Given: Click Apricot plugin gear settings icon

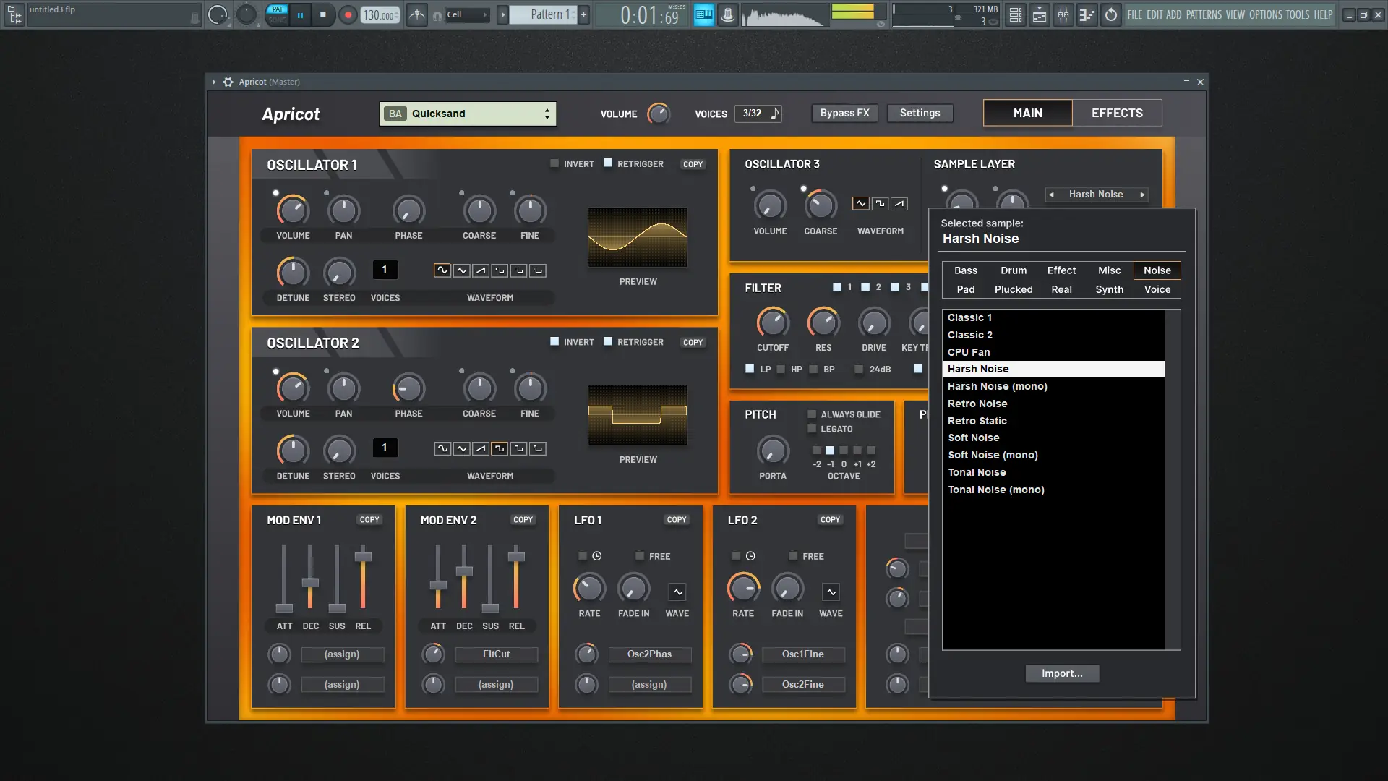Looking at the screenshot, I should point(228,82).
